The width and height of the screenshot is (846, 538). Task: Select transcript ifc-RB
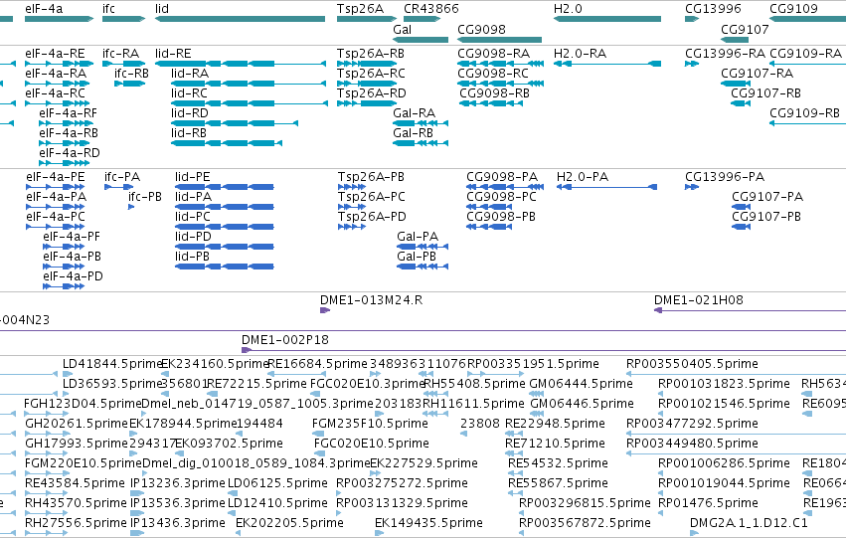(131, 74)
